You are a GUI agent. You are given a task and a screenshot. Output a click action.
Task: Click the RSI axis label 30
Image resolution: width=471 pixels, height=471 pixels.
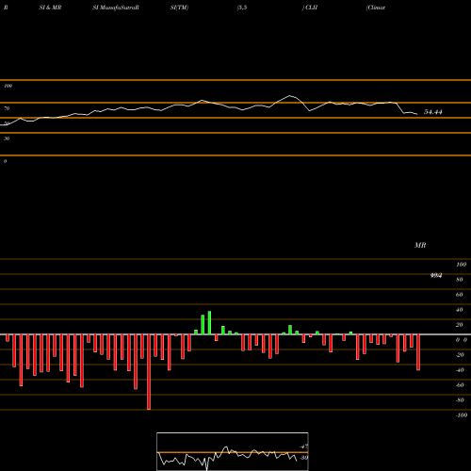pos(7,138)
